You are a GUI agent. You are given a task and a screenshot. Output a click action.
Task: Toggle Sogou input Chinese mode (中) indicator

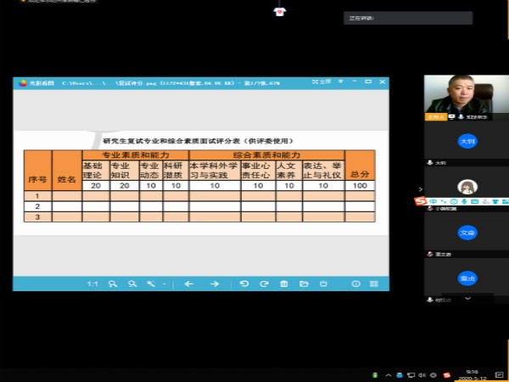(433, 202)
